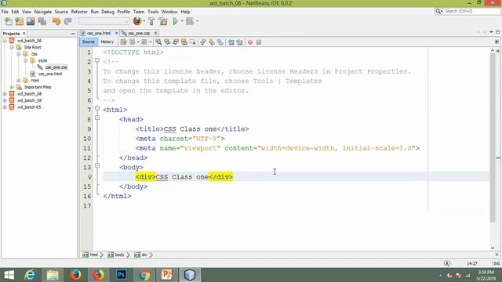Click the Next Bookmark icon
The height and width of the screenshot is (282, 502).
212,42
